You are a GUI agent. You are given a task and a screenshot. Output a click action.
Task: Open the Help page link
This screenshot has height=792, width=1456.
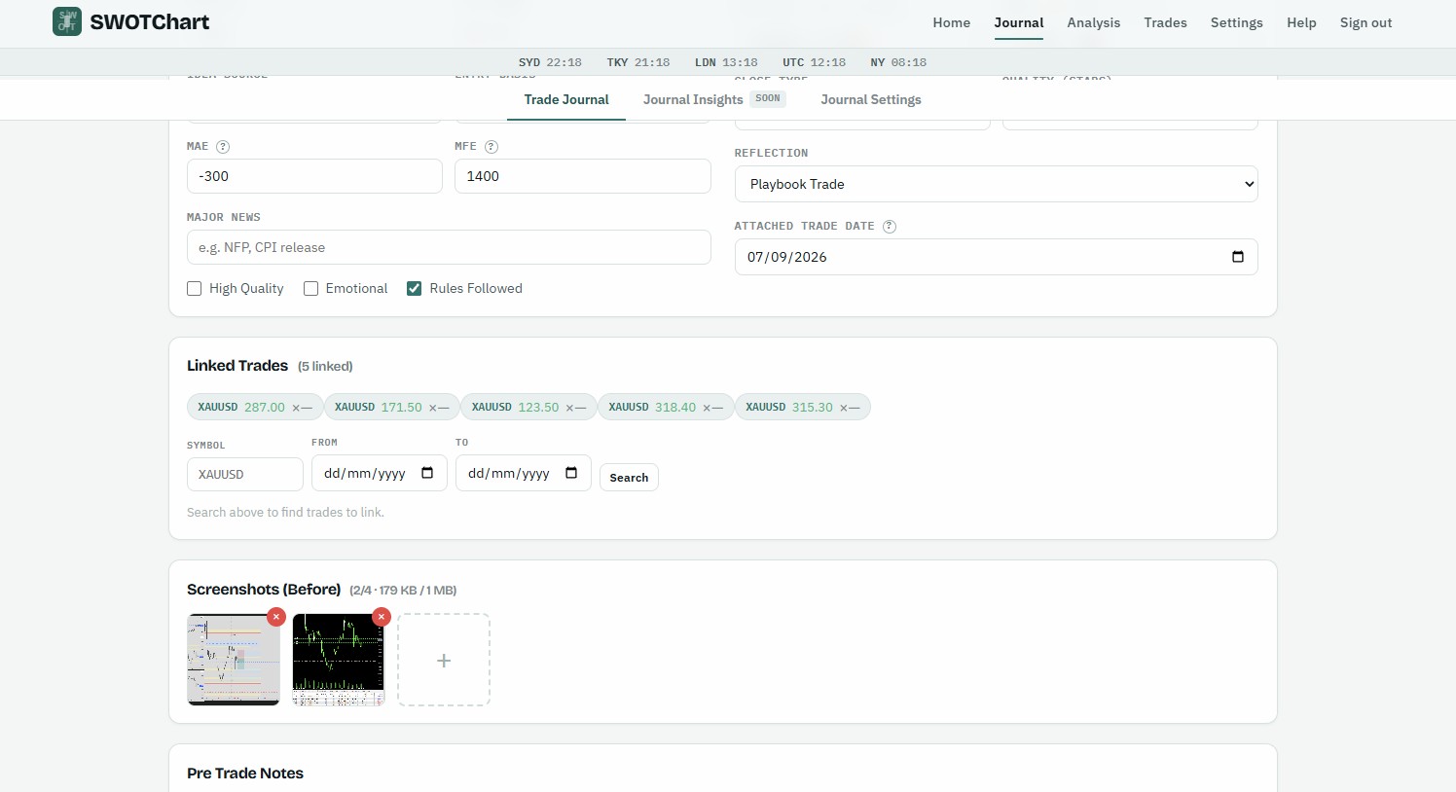pos(1301,22)
